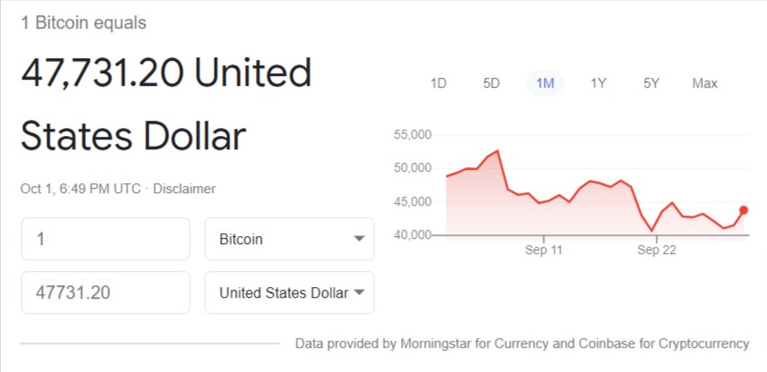Select the red endpoint dot on chart

744,210
